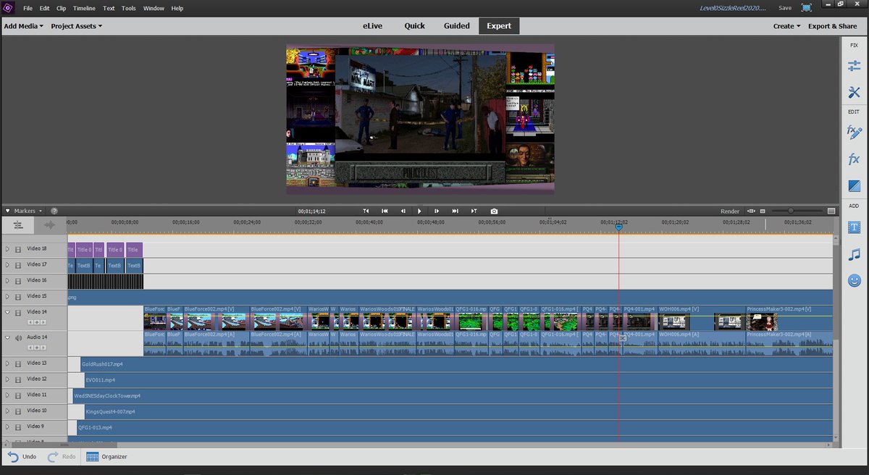
Task: Click the Undo button
Action: (22, 456)
